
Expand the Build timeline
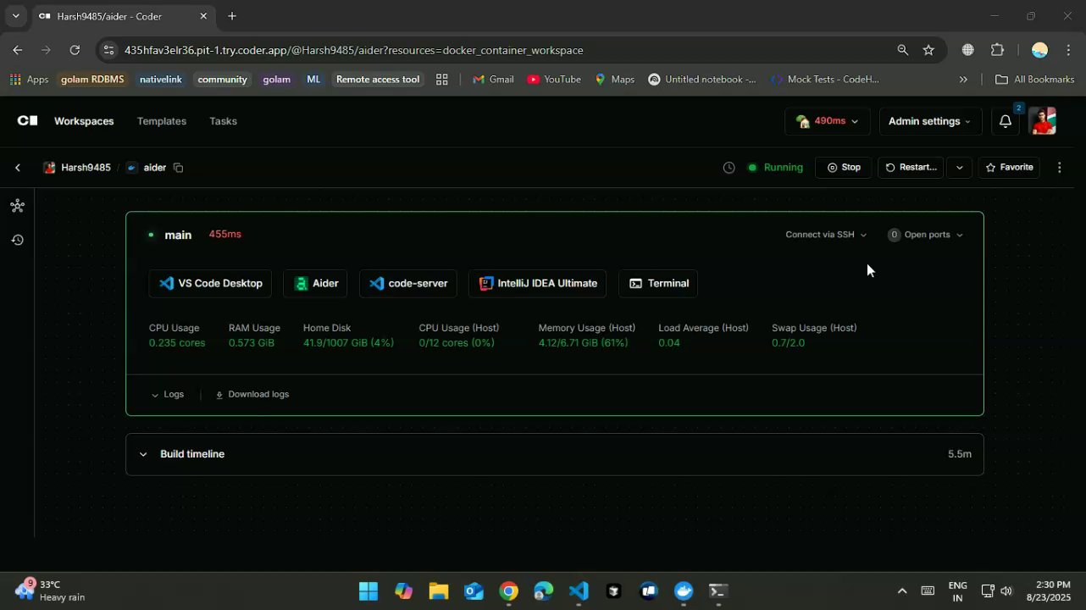point(555,454)
